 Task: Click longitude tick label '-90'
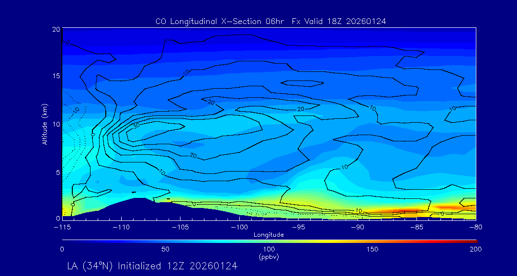[x=358, y=228]
